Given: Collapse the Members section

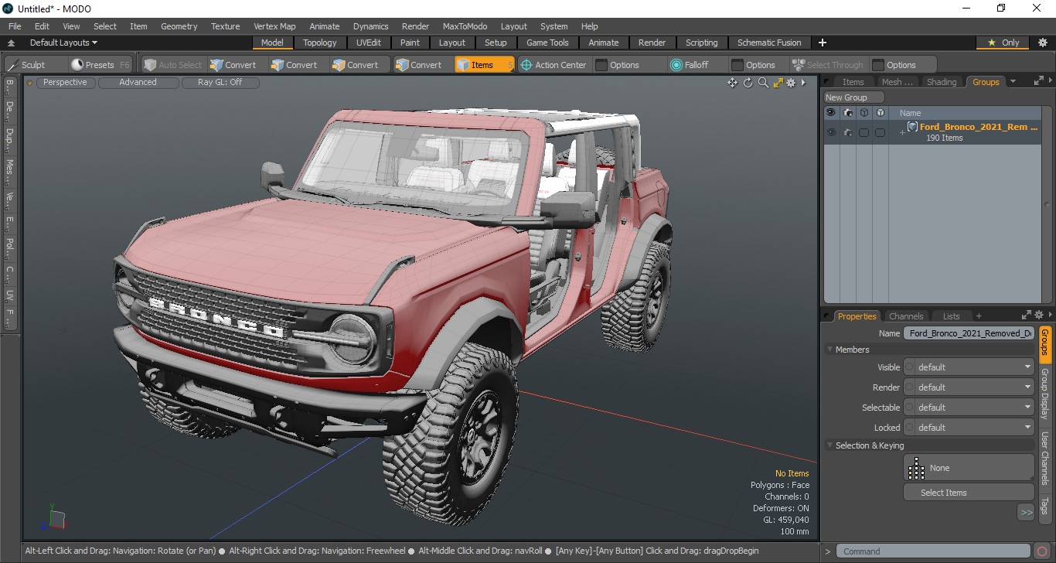Looking at the screenshot, I should click(x=830, y=350).
